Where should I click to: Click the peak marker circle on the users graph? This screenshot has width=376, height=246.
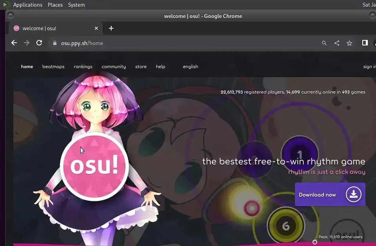[x=315, y=242]
